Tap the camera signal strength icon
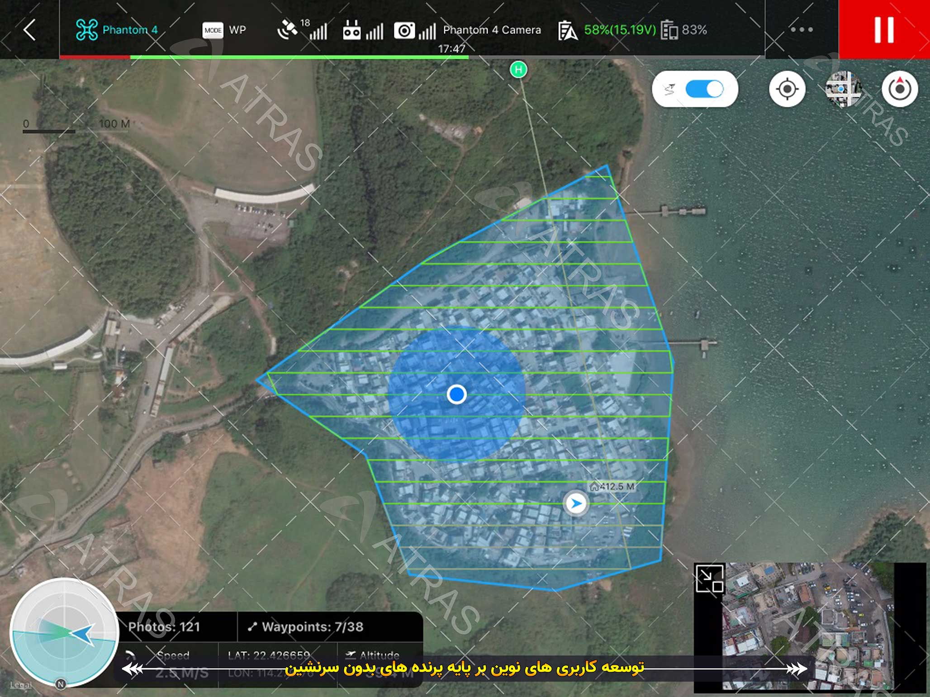This screenshot has height=697, width=930. tap(404, 31)
